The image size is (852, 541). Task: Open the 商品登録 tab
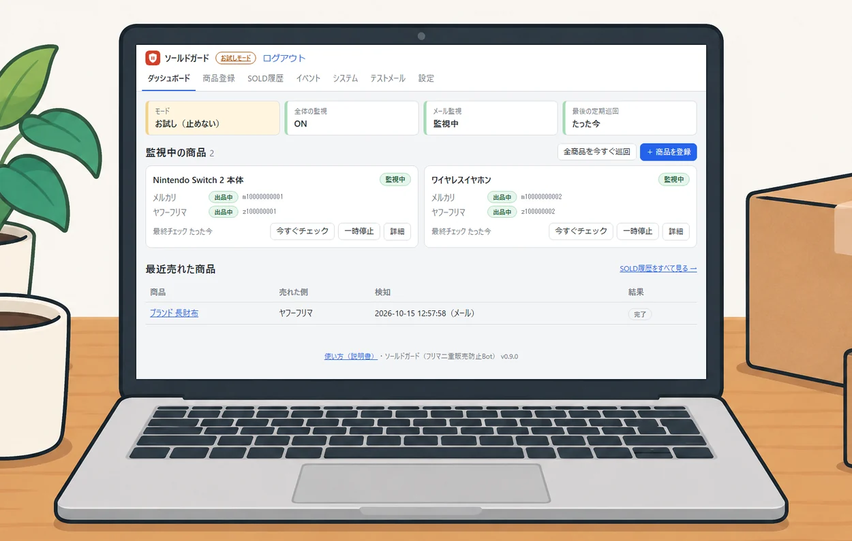coord(219,78)
